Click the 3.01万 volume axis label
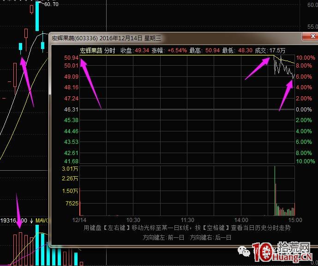This screenshot has height=266, width=318. coord(70,169)
